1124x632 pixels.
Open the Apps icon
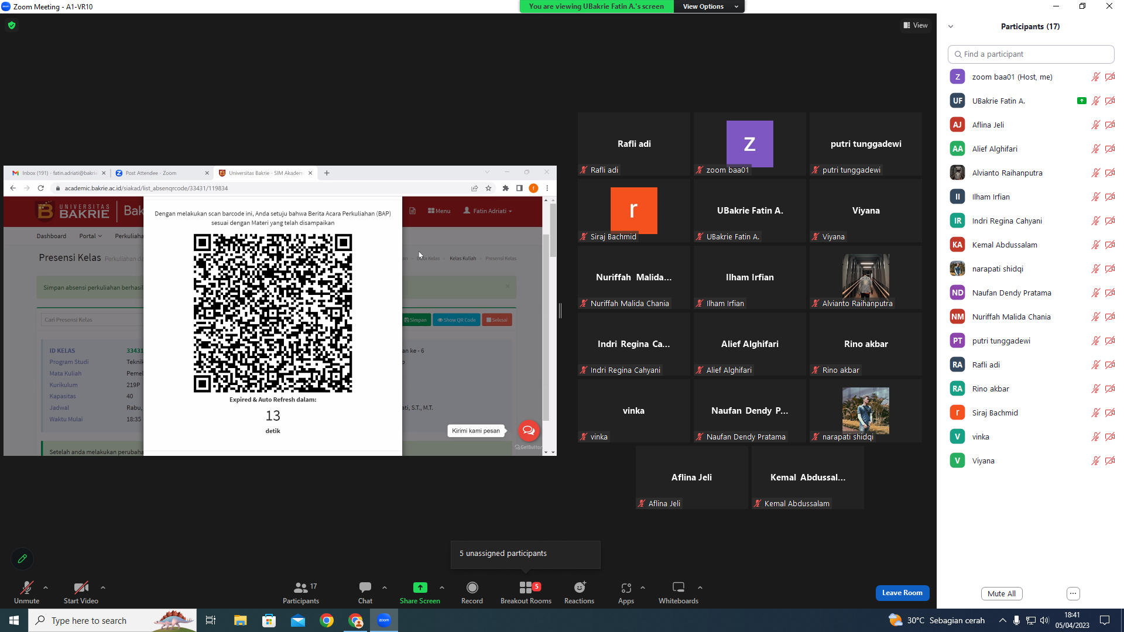[x=626, y=588]
